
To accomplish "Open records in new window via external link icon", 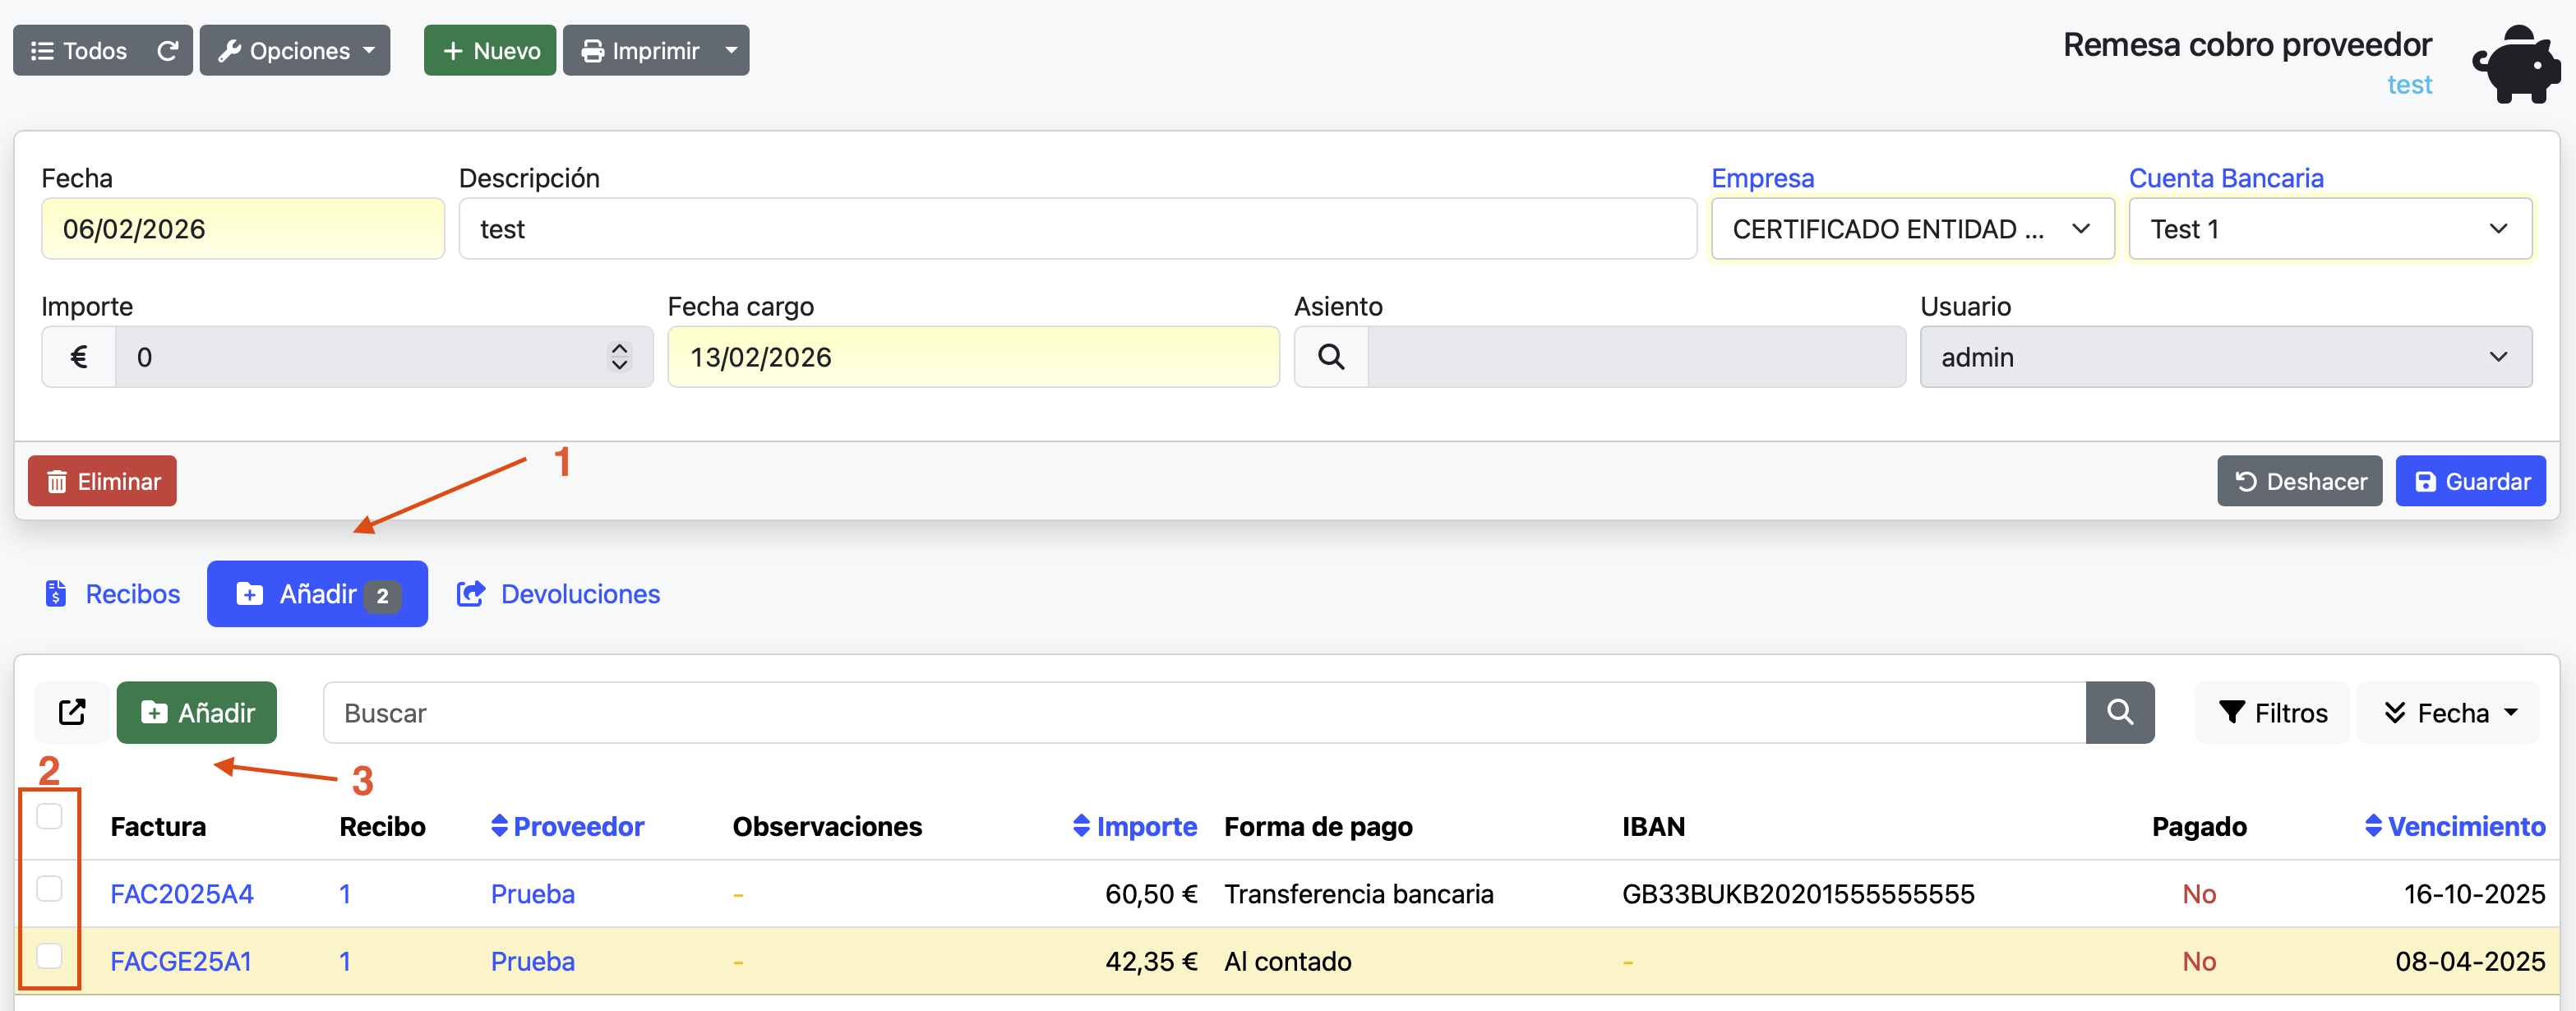I will [x=72, y=712].
